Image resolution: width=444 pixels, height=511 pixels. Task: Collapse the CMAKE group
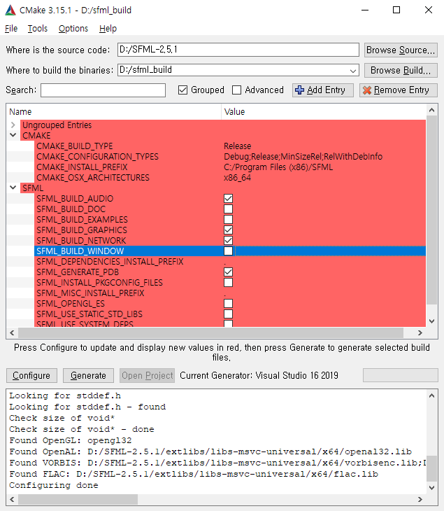pos(13,135)
